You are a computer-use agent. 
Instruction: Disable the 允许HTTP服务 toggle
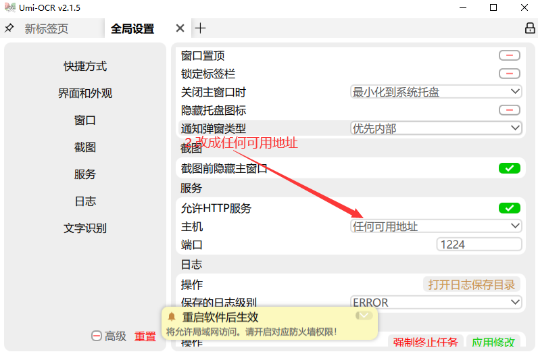click(509, 208)
